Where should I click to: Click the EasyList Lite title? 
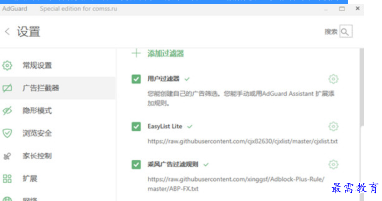coord(165,127)
